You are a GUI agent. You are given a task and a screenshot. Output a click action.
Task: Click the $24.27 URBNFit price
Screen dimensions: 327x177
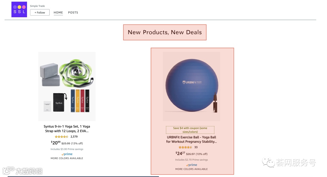pyautogui.click(x=180, y=153)
